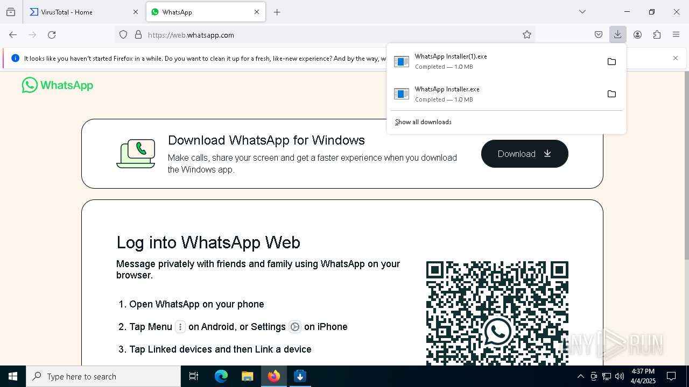Launch Microsoft Edge from taskbar

tap(221, 376)
